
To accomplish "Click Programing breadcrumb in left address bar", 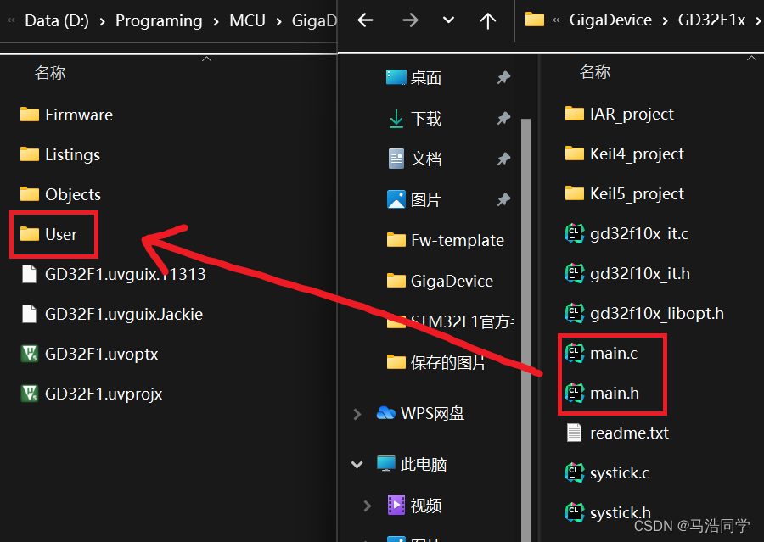I will [x=159, y=20].
